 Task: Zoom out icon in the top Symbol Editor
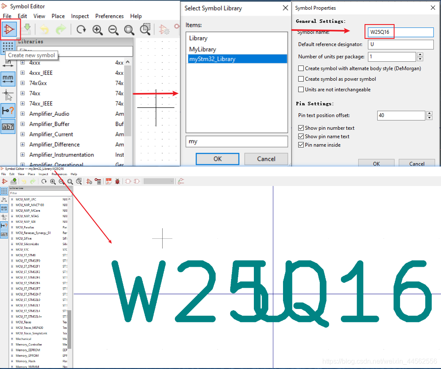tap(113, 30)
